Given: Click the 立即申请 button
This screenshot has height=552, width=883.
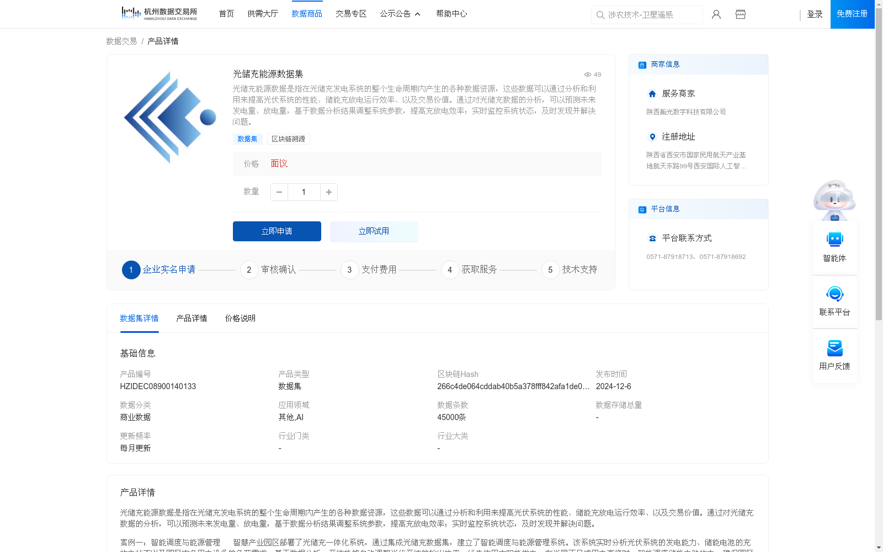Looking at the screenshot, I should pyautogui.click(x=277, y=231).
